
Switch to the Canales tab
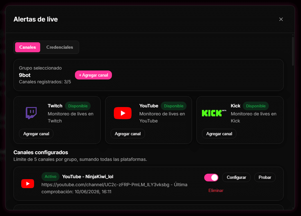point(28,47)
